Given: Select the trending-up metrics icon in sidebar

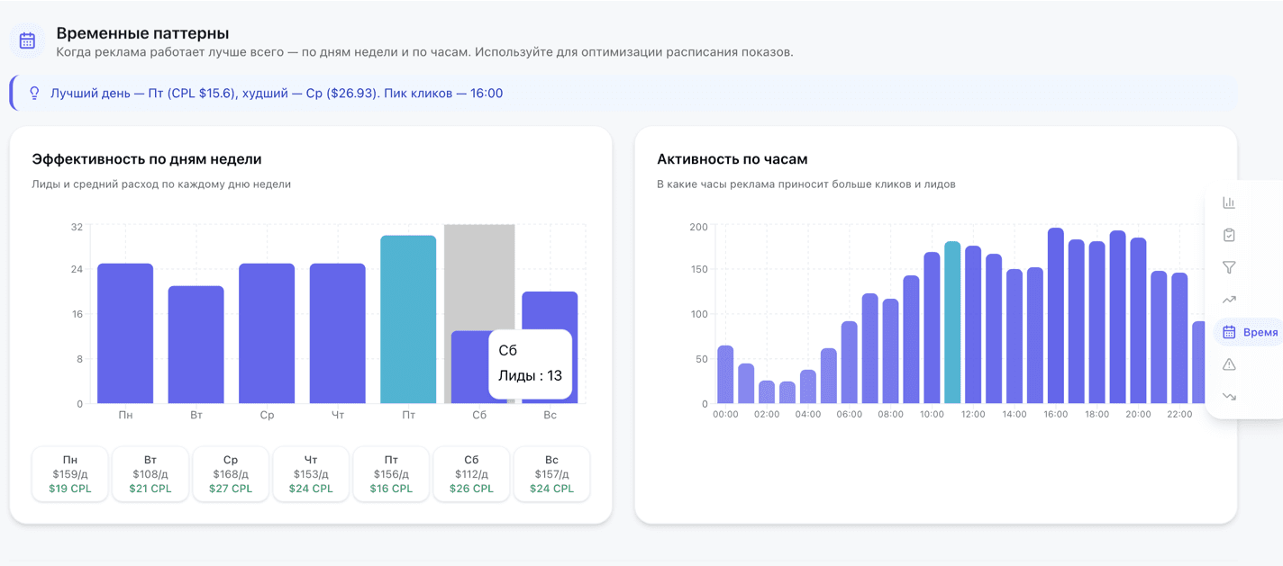Looking at the screenshot, I should [x=1228, y=299].
